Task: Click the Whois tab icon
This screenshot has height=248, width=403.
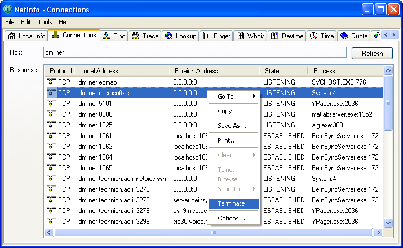Action: click(x=241, y=36)
